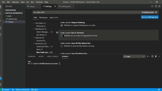Open the Selection menu
The image size is (162, 91).
tap(15, 2)
